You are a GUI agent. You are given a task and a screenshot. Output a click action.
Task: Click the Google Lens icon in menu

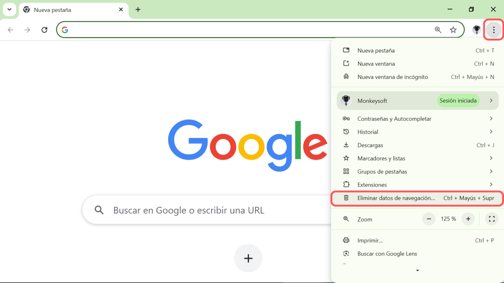346,254
